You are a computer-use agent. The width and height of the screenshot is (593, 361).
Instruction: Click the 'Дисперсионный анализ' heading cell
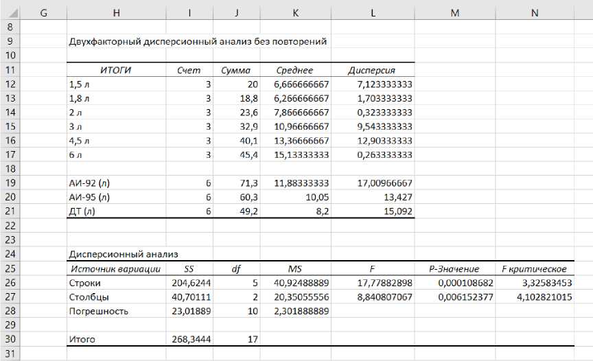(x=115, y=255)
